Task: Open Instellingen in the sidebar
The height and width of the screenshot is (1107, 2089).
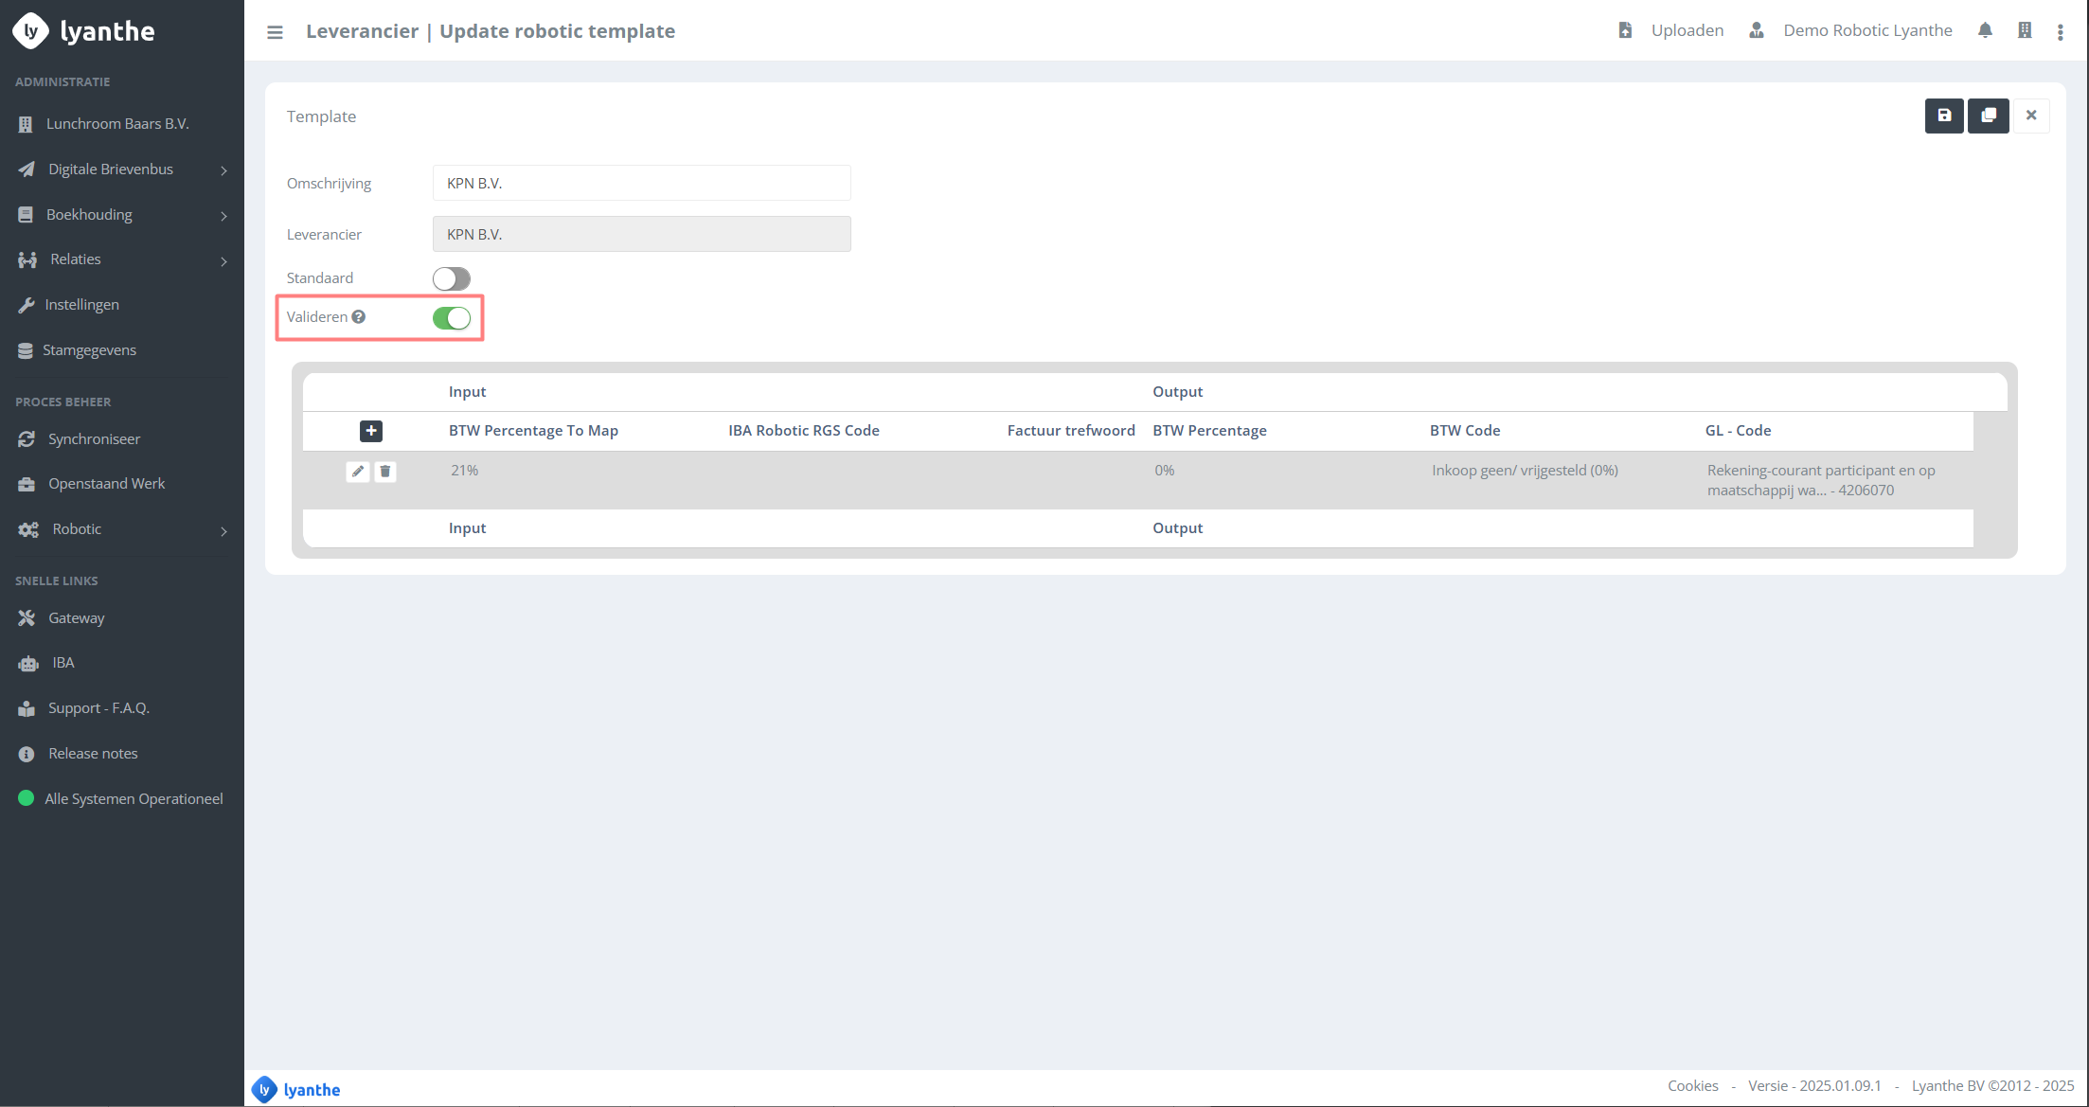Action: 81,305
